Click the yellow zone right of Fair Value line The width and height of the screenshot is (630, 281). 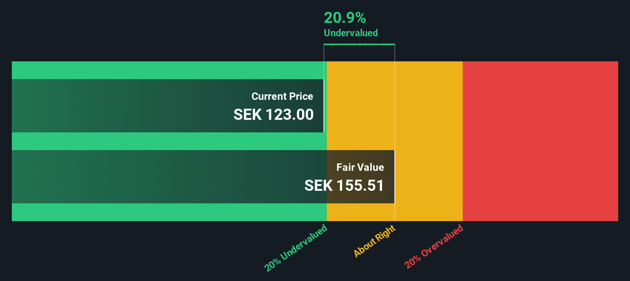tap(428, 140)
